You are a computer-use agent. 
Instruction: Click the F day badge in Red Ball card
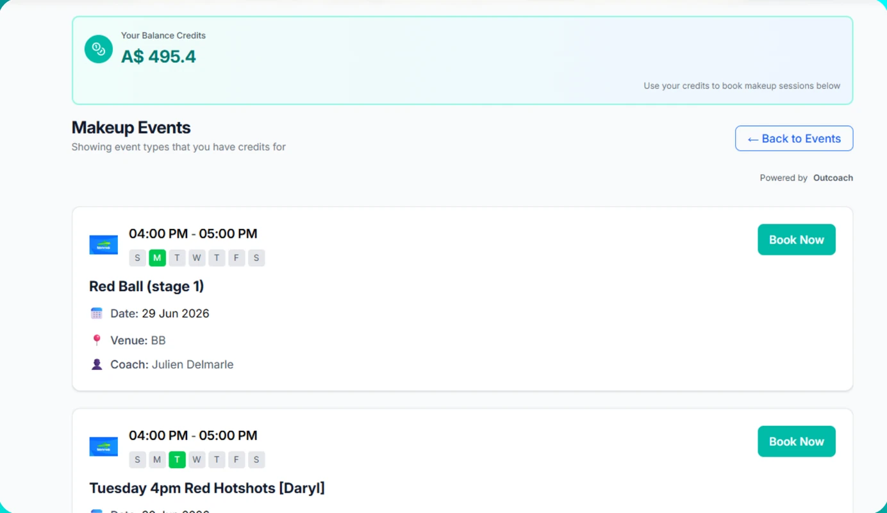(236, 258)
